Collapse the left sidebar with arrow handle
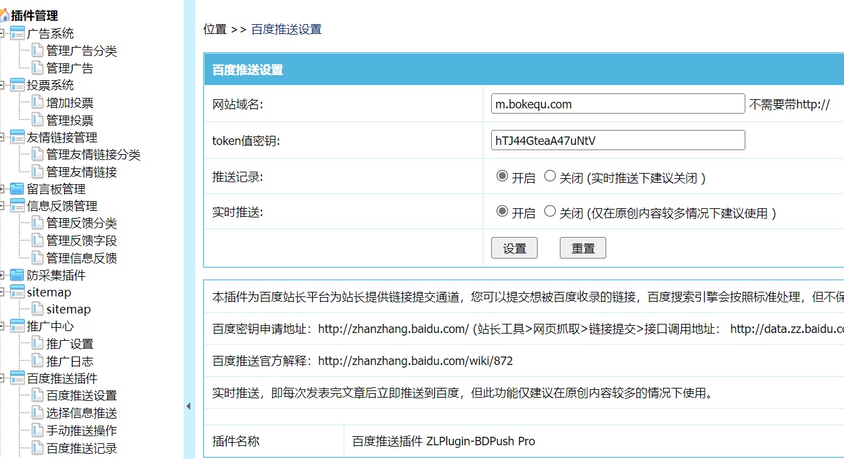 click(x=188, y=406)
